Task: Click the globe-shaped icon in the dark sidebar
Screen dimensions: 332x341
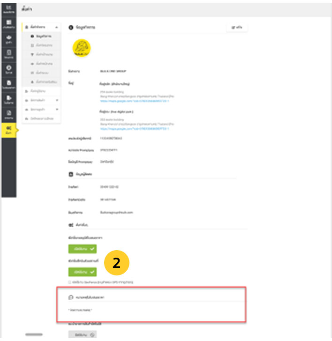Action: point(8,69)
